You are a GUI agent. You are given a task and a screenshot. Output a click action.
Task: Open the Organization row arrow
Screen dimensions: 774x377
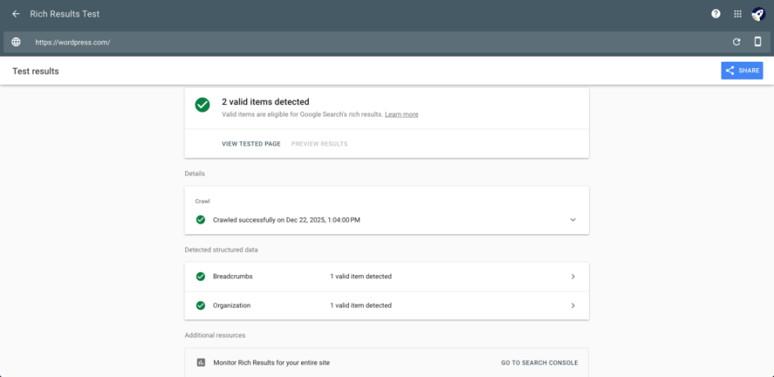pyautogui.click(x=572, y=306)
